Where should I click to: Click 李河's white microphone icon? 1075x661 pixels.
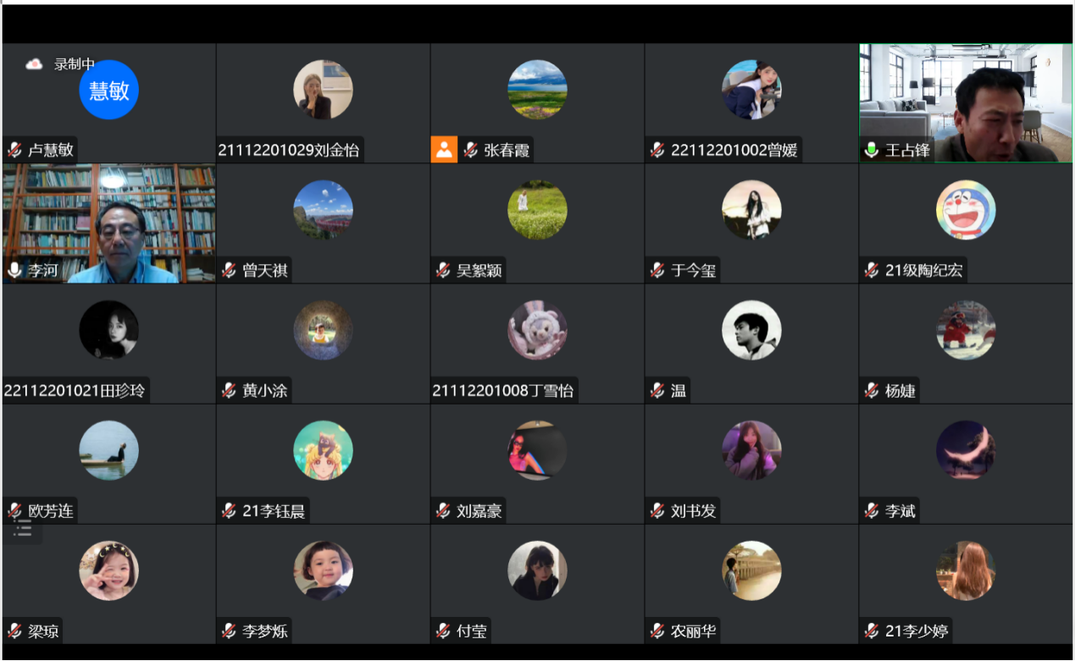pos(14,271)
